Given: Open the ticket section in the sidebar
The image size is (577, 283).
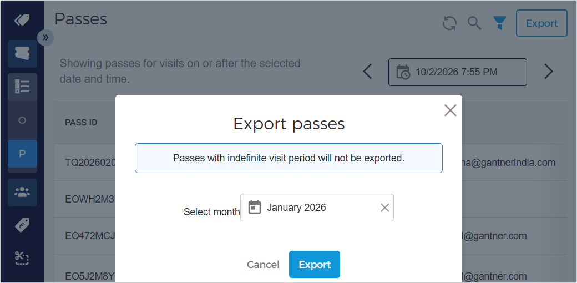Looking at the screenshot, I should tap(22, 54).
